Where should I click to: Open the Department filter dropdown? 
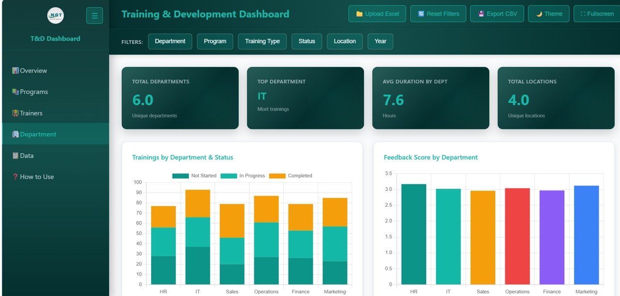(x=170, y=42)
